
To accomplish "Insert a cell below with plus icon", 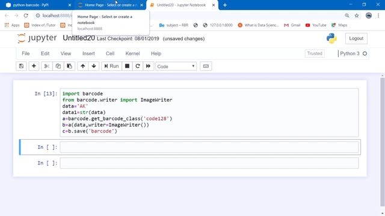I will pyautogui.click(x=34, y=66).
